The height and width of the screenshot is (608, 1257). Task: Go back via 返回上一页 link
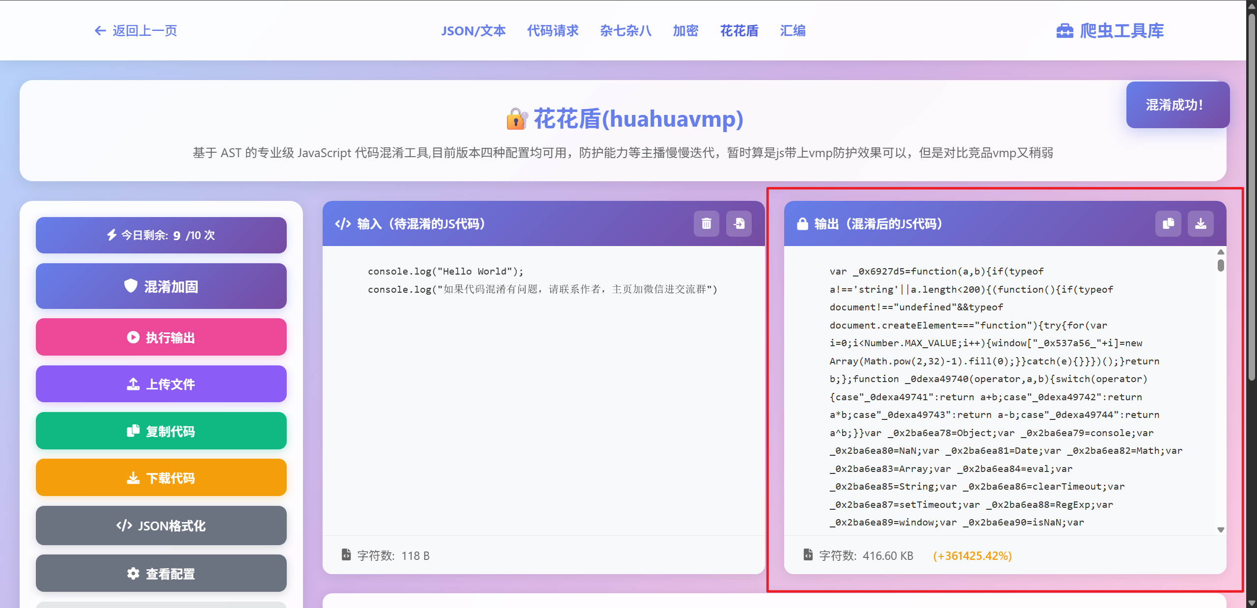136,31
